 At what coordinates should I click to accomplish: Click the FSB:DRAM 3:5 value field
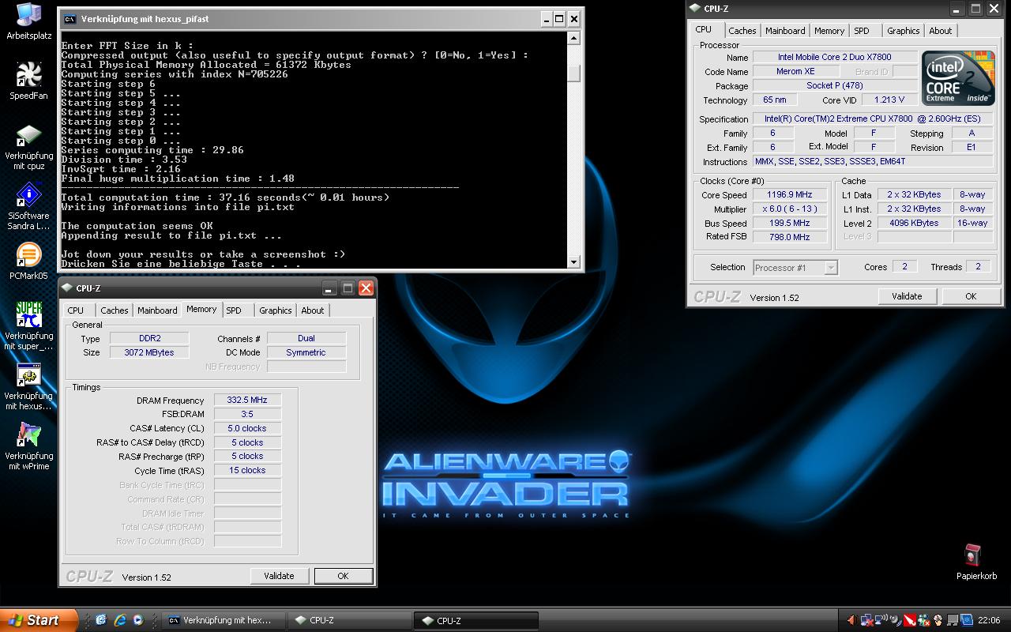[x=247, y=414]
